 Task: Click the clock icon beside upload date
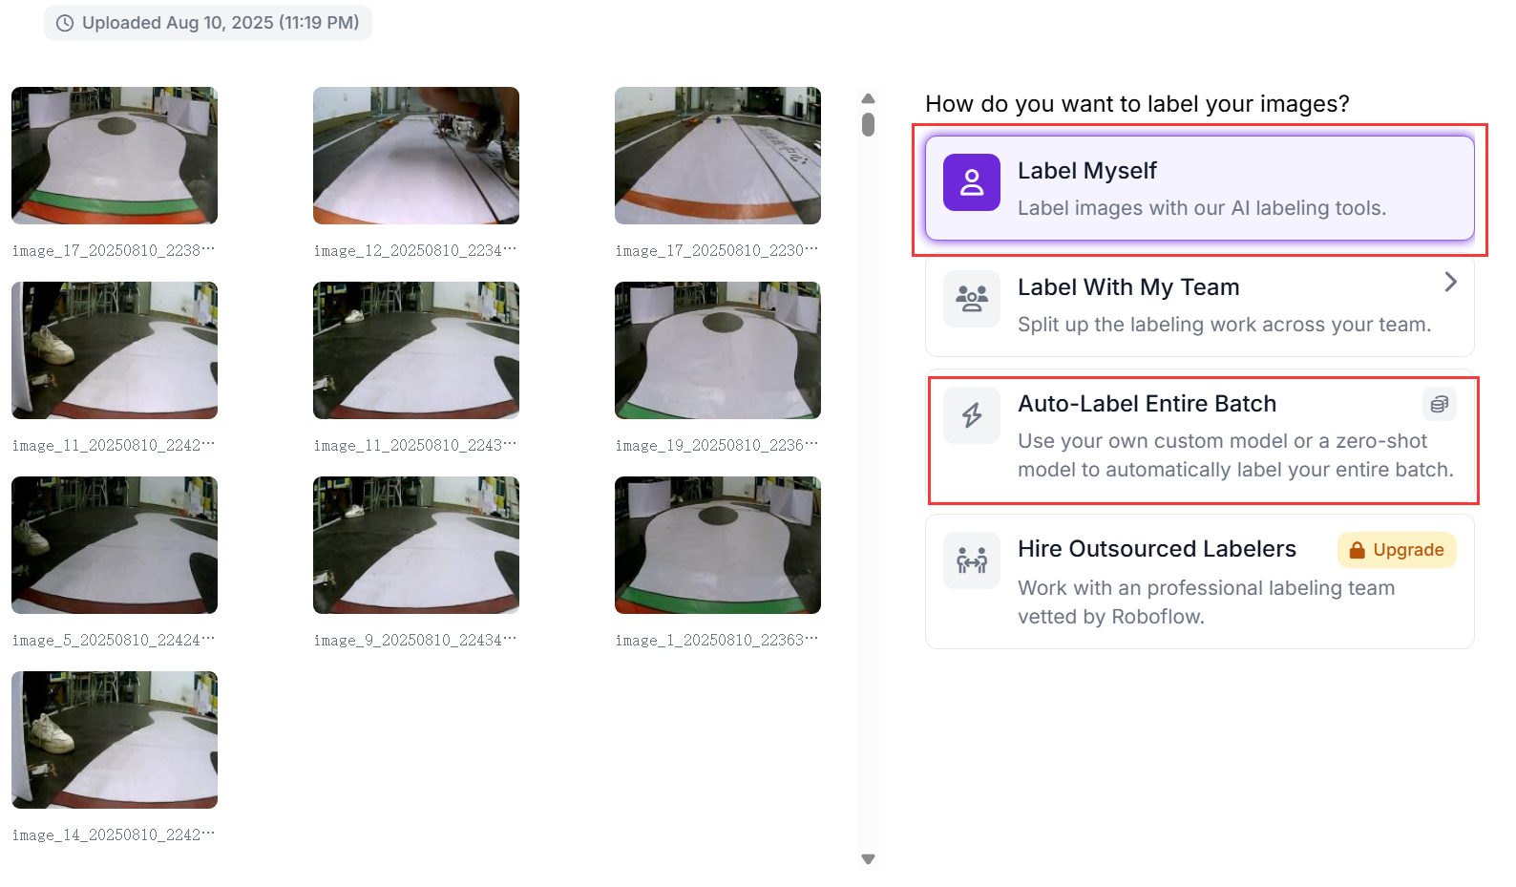pos(65,23)
